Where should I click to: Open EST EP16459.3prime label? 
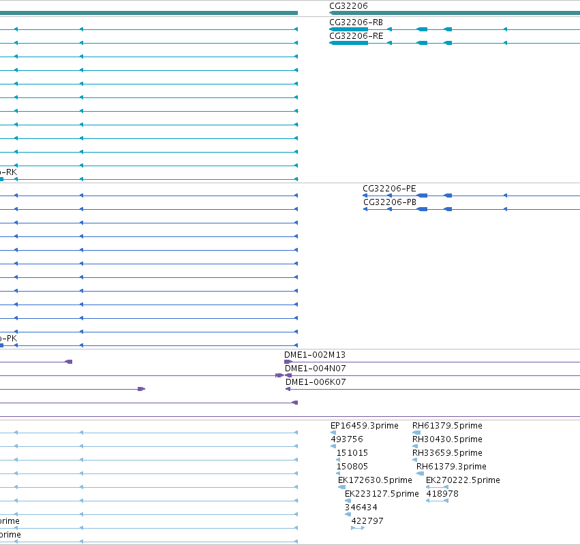(365, 426)
